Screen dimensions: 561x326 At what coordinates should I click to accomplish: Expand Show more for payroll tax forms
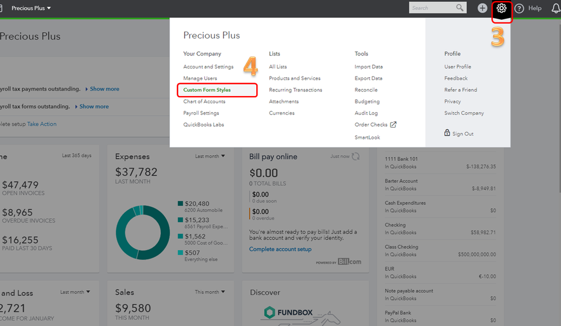[x=94, y=106]
